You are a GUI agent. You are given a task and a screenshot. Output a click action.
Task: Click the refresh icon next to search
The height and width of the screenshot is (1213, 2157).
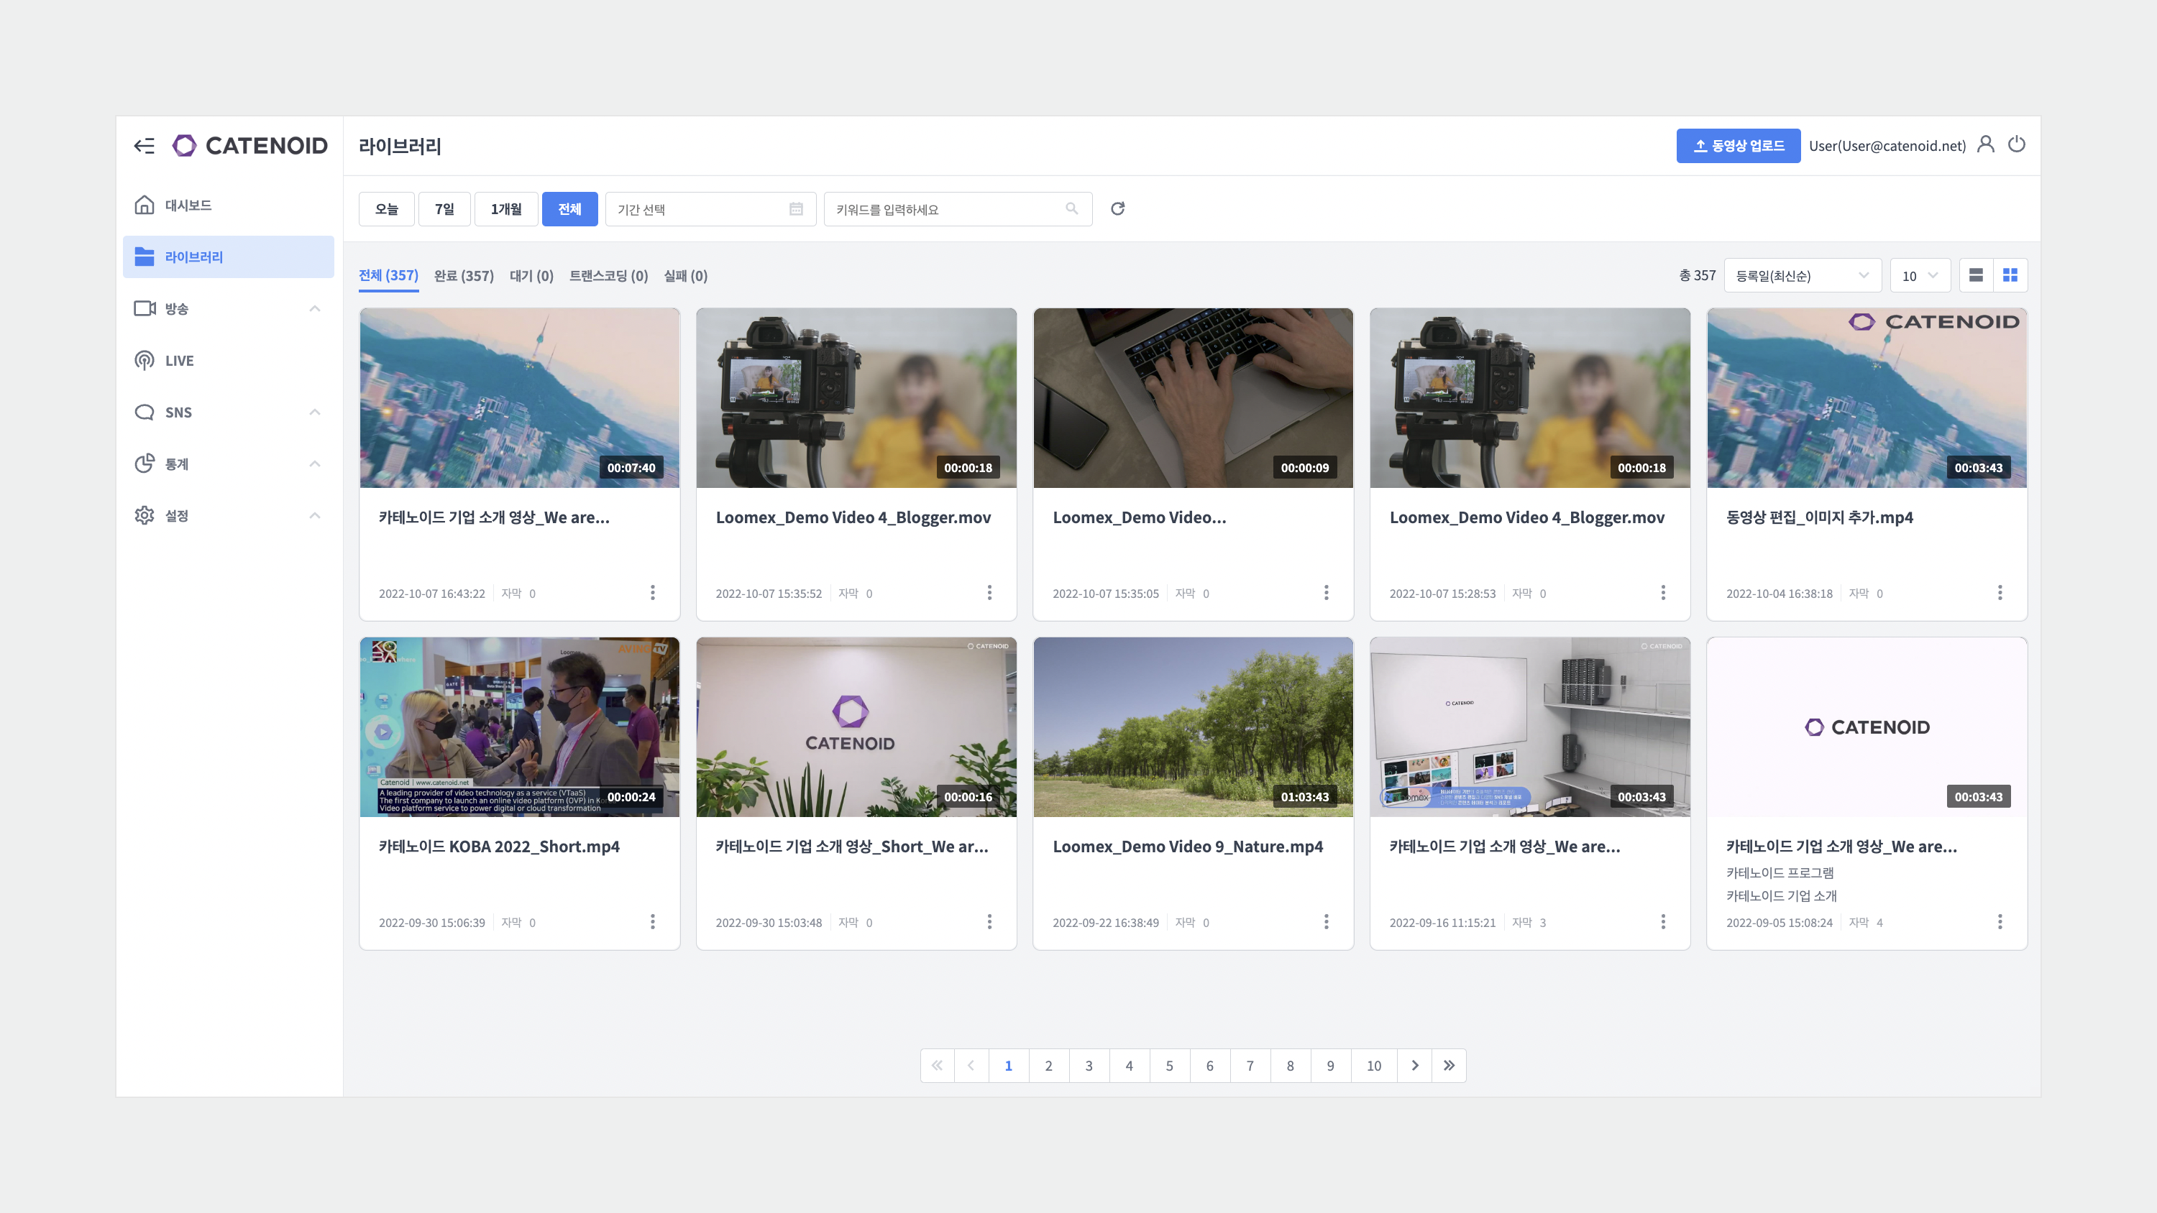[1117, 208]
